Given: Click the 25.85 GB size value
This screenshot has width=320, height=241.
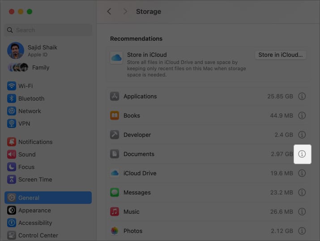Looking at the screenshot, I should (280, 96).
